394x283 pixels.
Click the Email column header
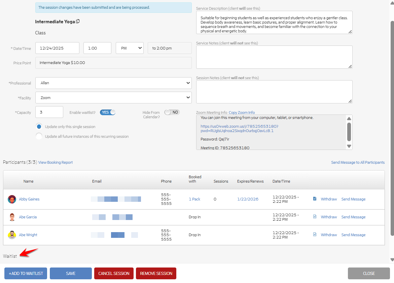coord(97,181)
